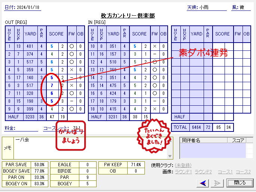This screenshot has width=256, height=192.
Task: Click the PAR count value 9
Action: click(88, 177)
